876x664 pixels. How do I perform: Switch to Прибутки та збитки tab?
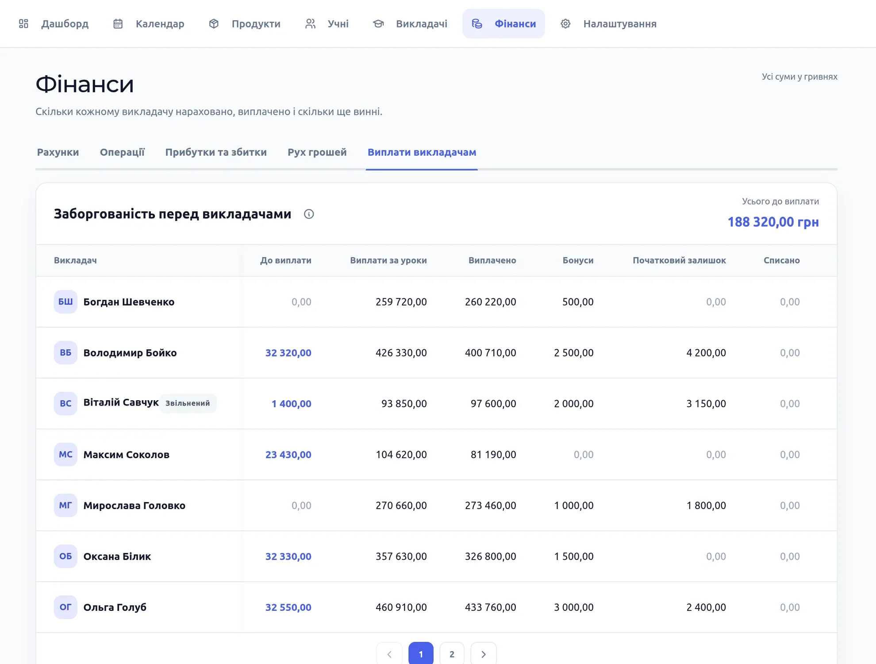[216, 152]
